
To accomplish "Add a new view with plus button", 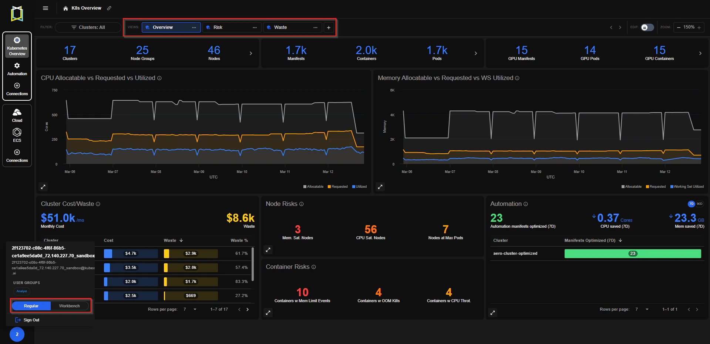I will click(x=329, y=27).
